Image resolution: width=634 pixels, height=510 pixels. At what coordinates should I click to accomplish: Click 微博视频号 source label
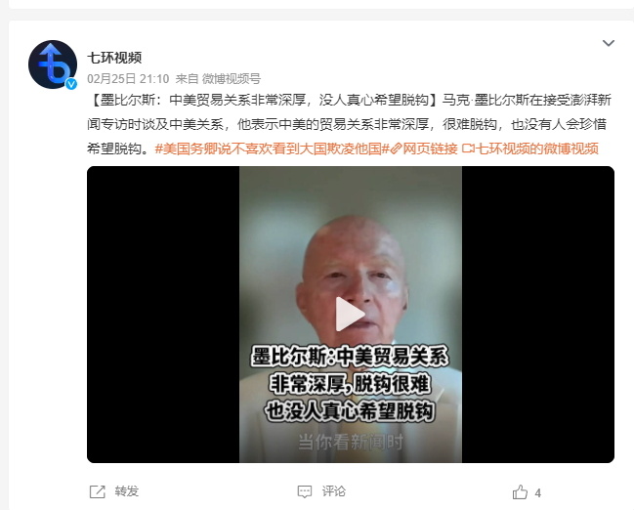coord(232,78)
